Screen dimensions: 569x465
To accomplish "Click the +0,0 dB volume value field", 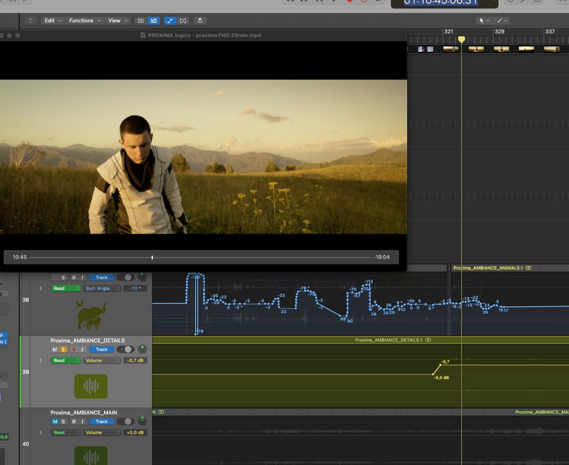I will tap(135, 432).
